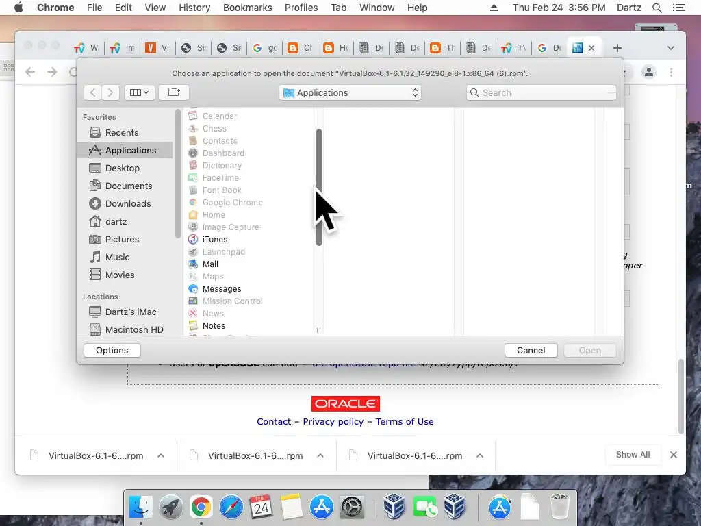Open the View menu
The height and width of the screenshot is (526, 701).
155,8
